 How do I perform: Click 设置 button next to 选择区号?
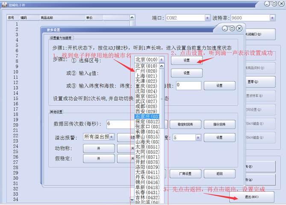pos(186,60)
